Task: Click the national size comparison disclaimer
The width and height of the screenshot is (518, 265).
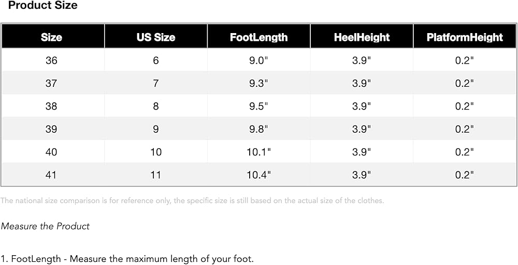Action: 193,201
